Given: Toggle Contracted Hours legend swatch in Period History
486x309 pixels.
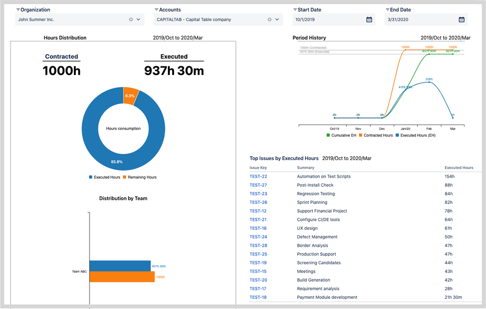Looking at the screenshot, I should point(360,135).
